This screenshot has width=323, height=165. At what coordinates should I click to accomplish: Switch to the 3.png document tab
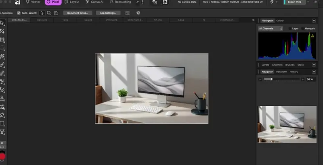point(180,20)
